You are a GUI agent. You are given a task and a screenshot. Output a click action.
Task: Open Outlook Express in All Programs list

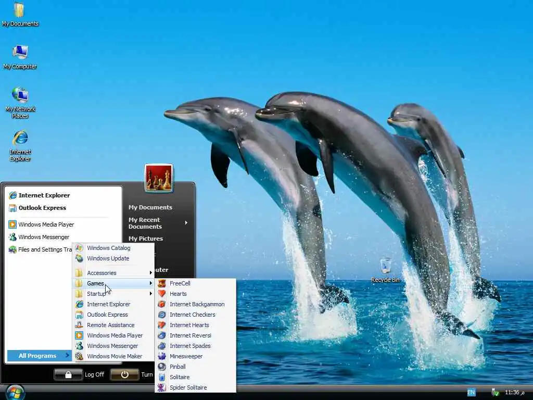pos(113,315)
